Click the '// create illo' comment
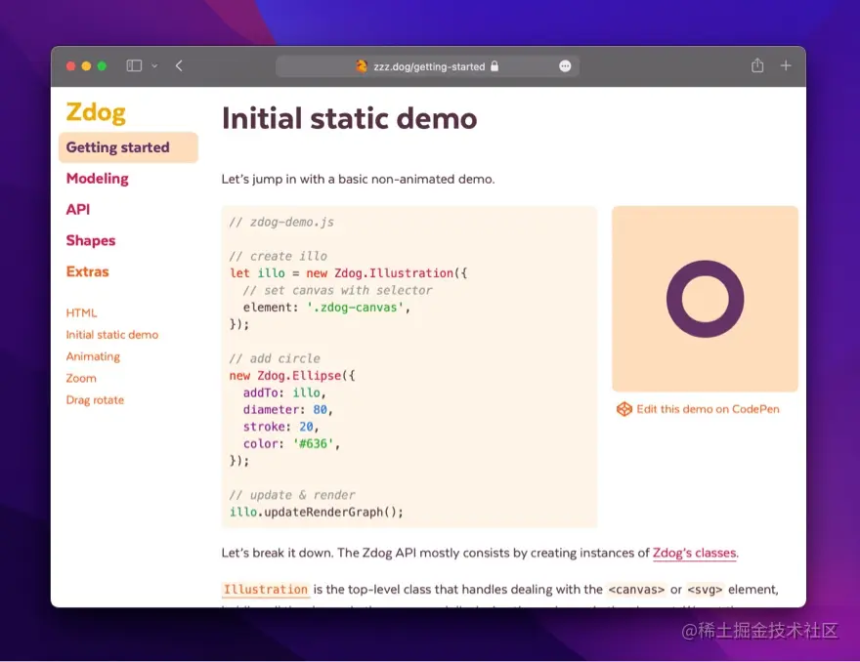This screenshot has height=662, width=860. pos(279,256)
